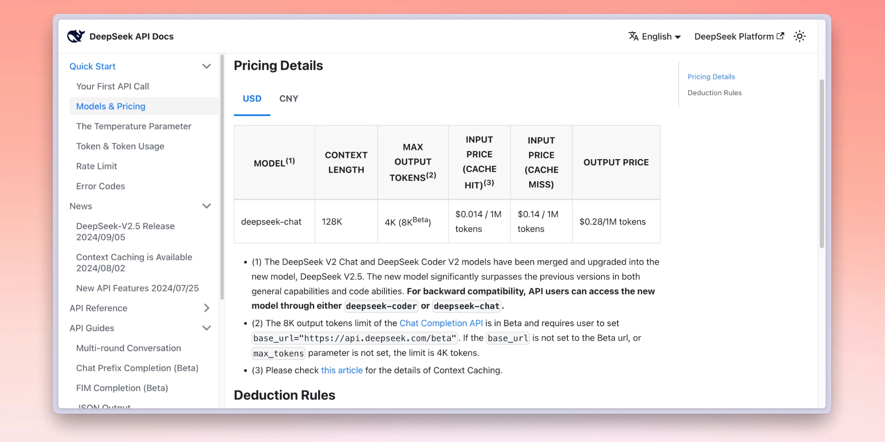Click the external-link icon beside DeepSeek Platform
This screenshot has height=442, width=885.
pyautogui.click(x=780, y=36)
